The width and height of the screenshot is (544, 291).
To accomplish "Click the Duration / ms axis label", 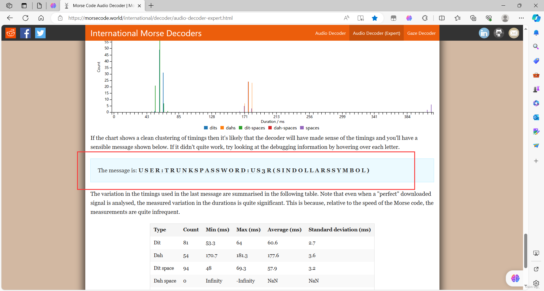I will click(273, 122).
